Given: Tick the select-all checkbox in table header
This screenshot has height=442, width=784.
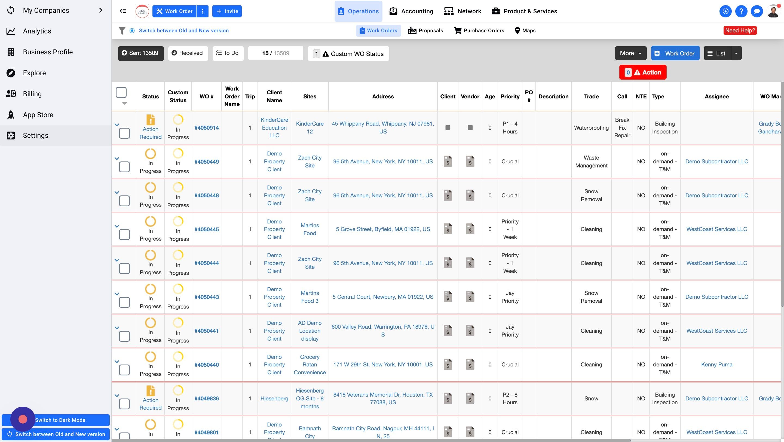Looking at the screenshot, I should coord(121,92).
